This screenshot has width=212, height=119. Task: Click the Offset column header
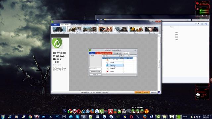click(123, 56)
